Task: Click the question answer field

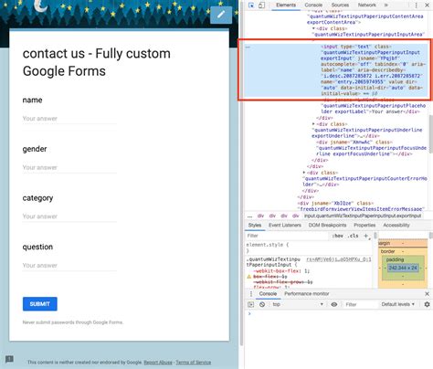Action: 69,266
